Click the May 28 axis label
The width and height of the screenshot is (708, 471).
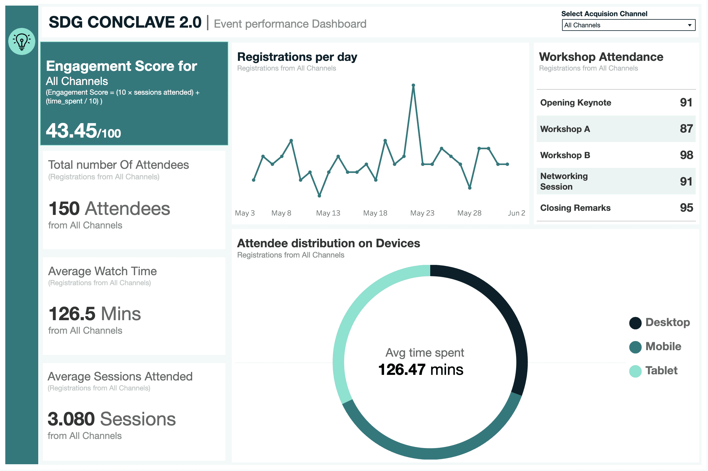469,213
